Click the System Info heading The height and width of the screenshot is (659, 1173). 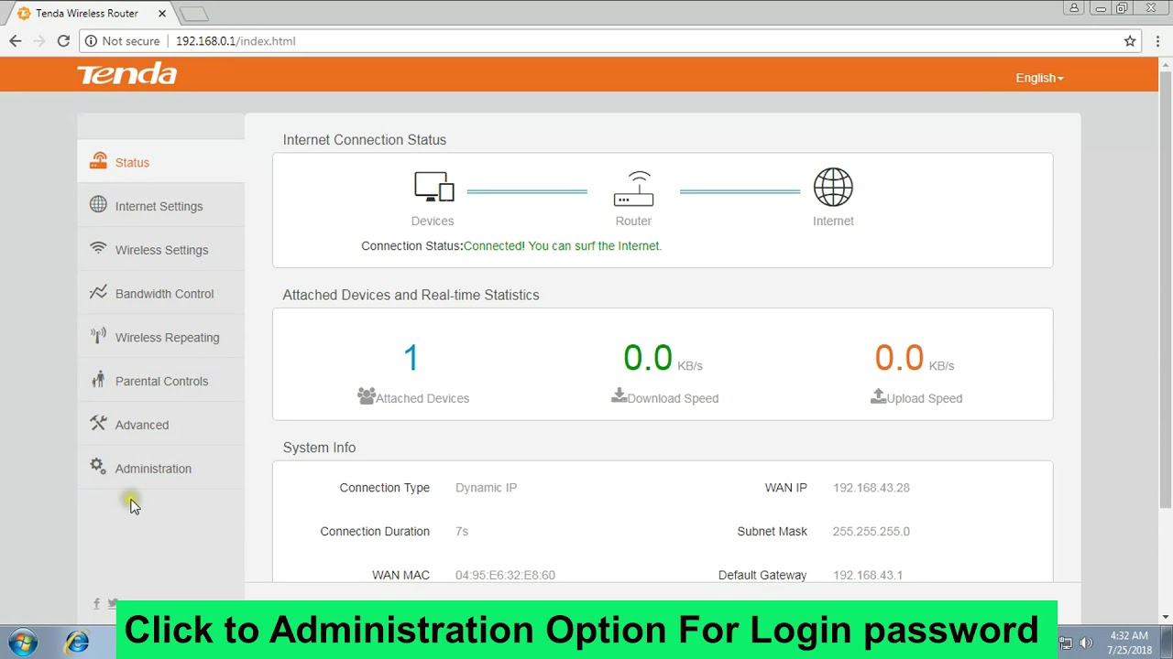pyautogui.click(x=319, y=448)
